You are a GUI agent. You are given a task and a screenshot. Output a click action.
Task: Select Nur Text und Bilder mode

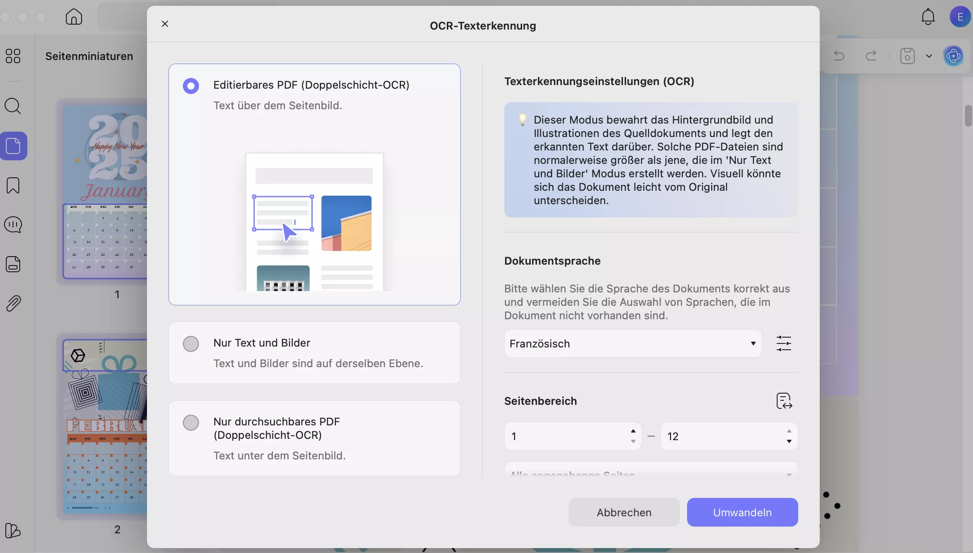pyautogui.click(x=191, y=344)
